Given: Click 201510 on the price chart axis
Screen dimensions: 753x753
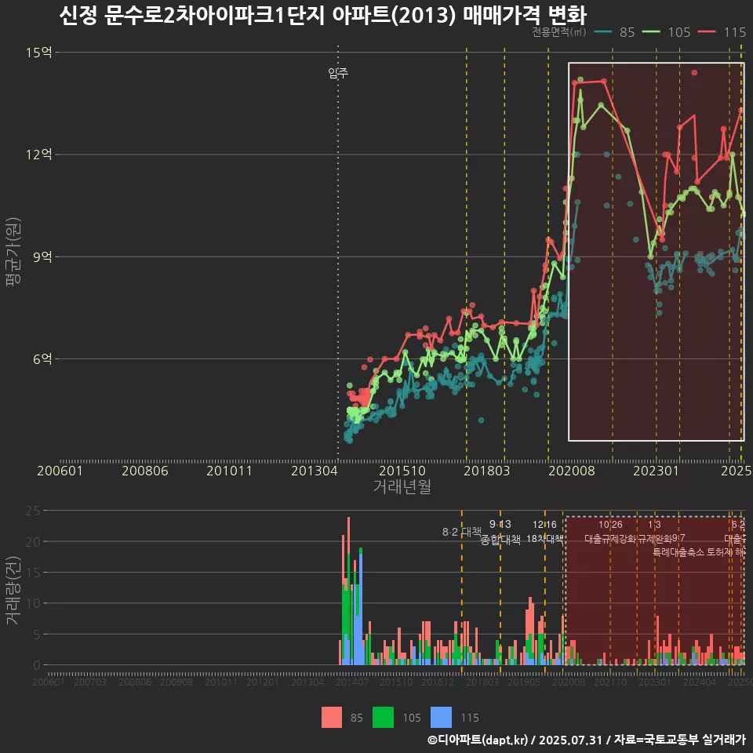Looking at the screenshot, I should coord(402,471).
